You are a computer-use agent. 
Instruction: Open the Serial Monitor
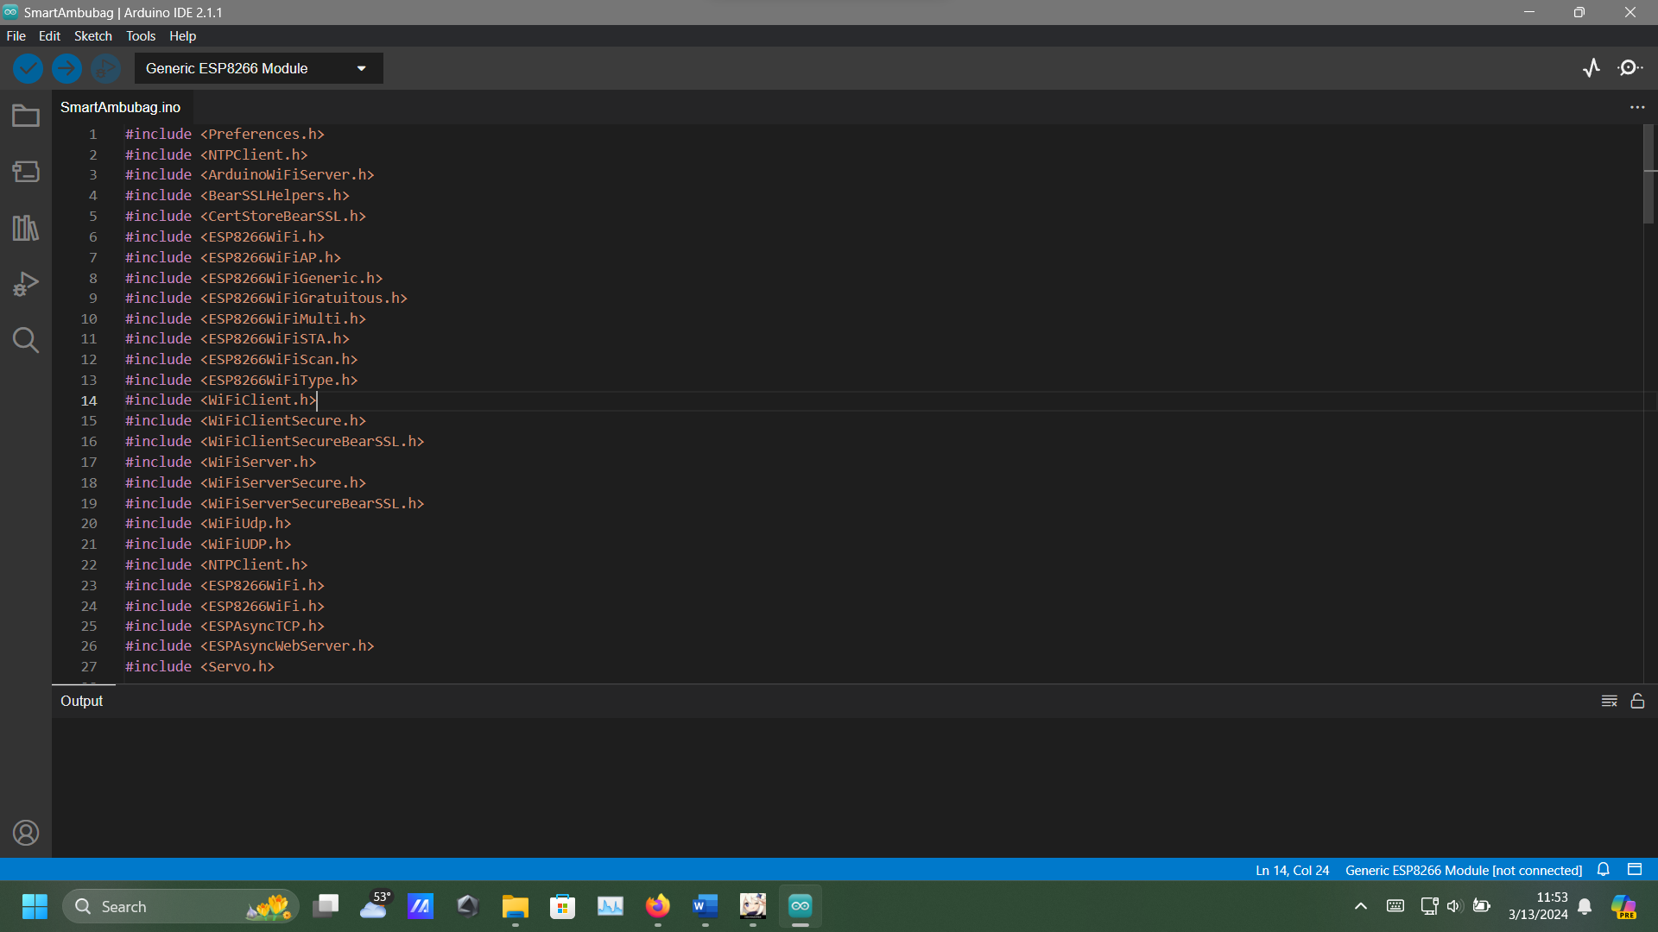coord(1630,68)
